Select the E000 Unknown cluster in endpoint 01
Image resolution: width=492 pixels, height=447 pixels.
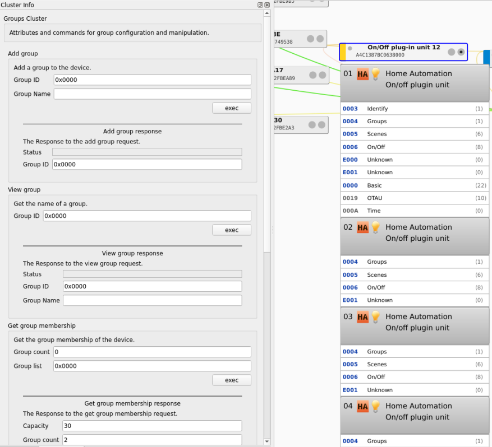[x=415, y=160]
